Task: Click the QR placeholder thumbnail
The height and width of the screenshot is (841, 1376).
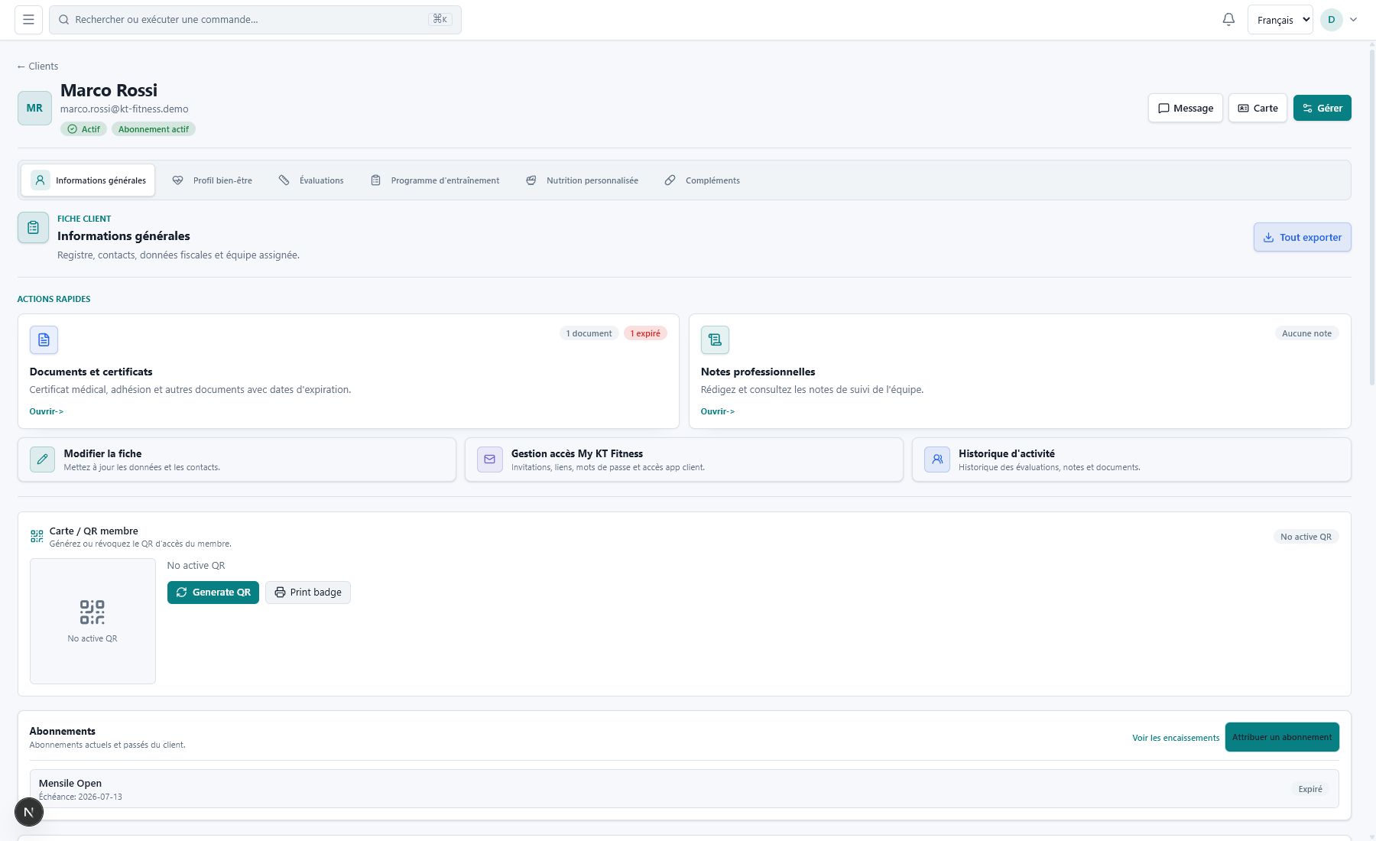Action: pos(92,621)
